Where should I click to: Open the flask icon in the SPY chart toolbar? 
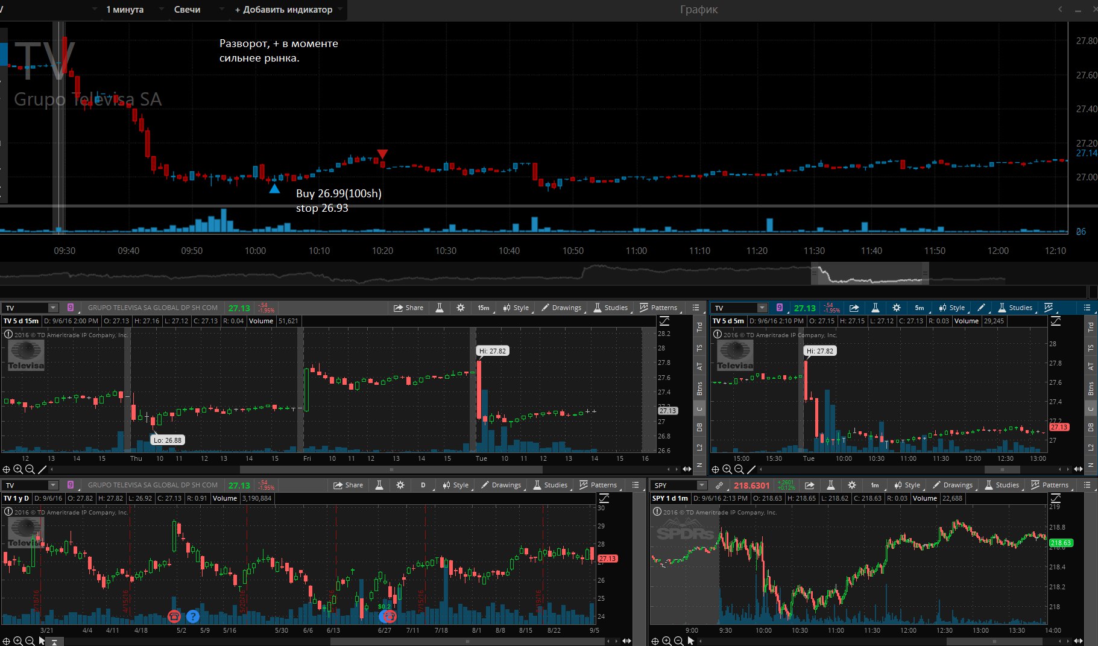pos(830,485)
